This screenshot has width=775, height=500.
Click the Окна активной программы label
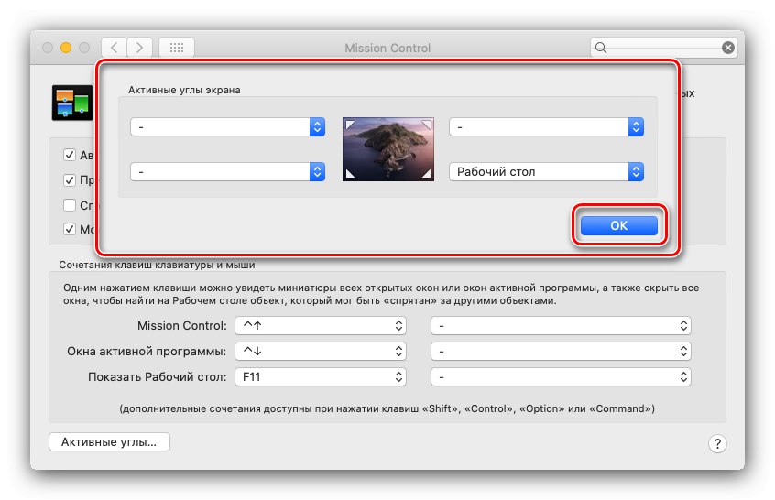pyautogui.click(x=147, y=352)
